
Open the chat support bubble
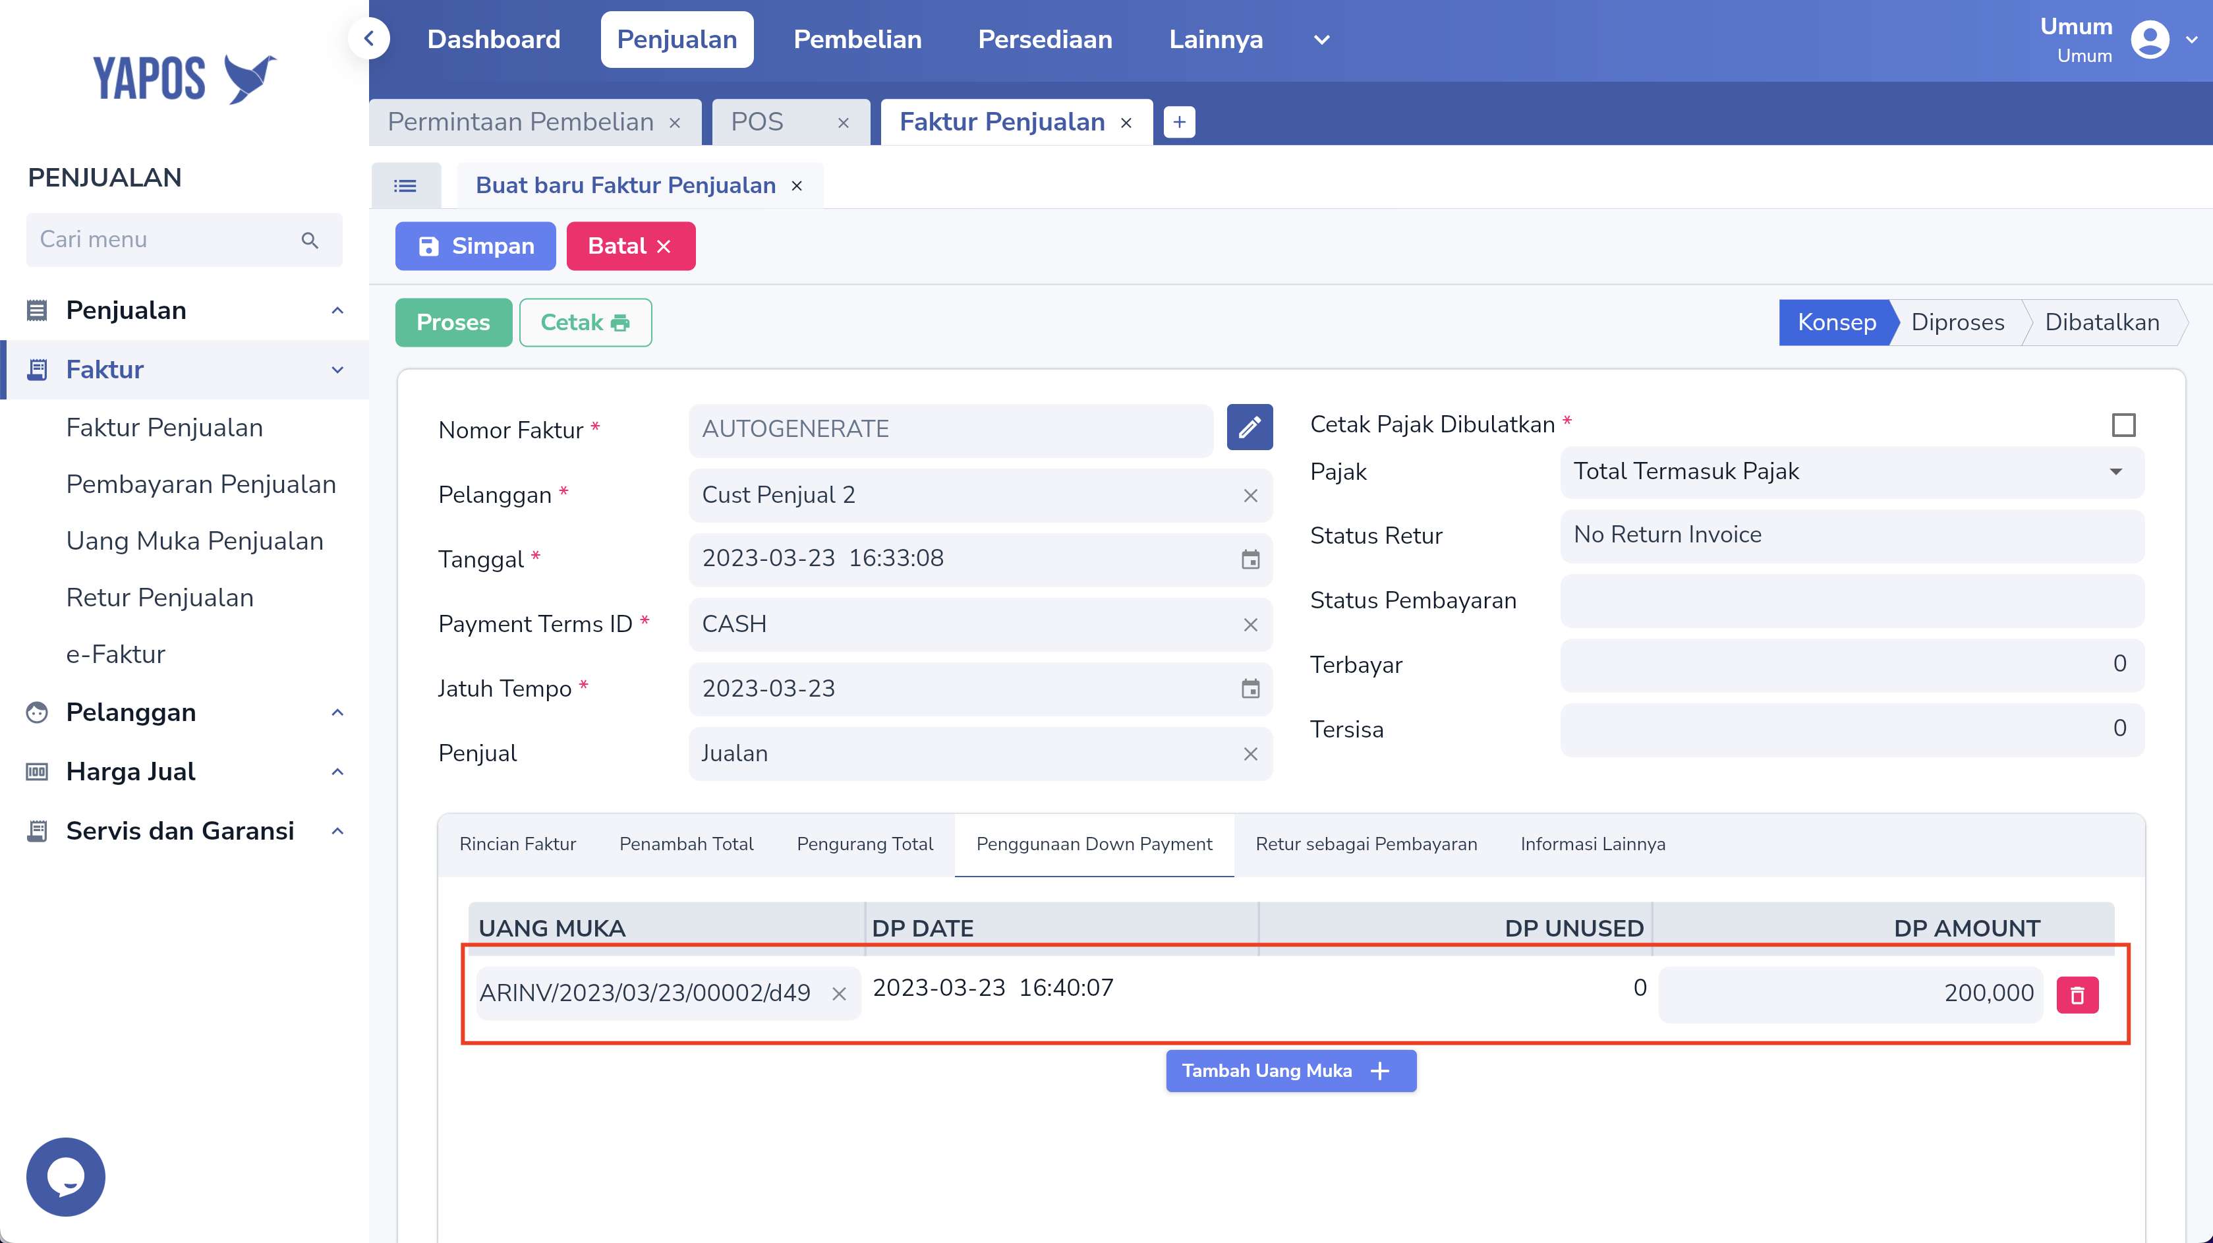coord(65,1176)
